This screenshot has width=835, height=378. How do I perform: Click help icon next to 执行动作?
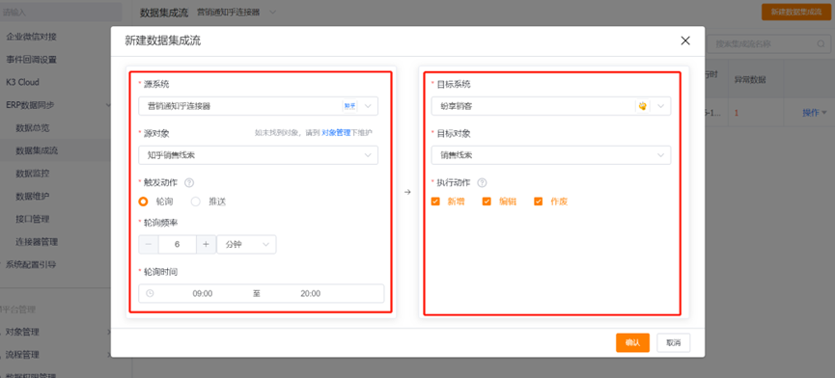click(482, 182)
